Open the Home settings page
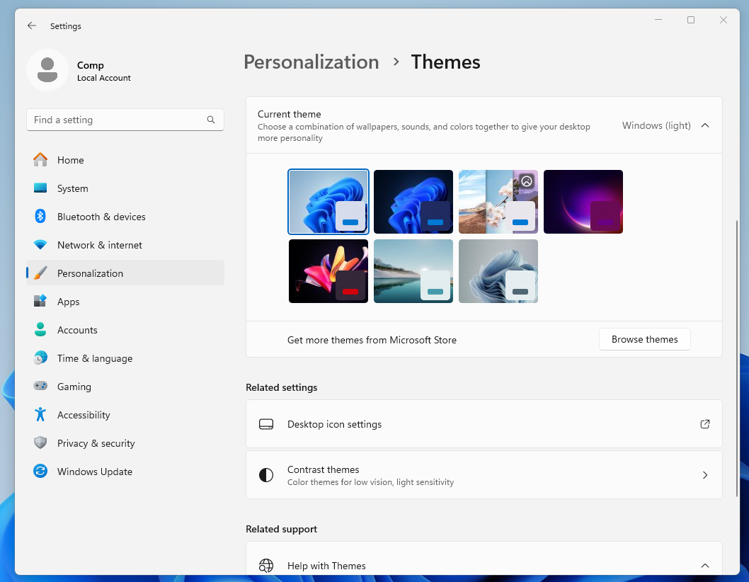Viewport: 749px width, 582px height. click(x=125, y=159)
